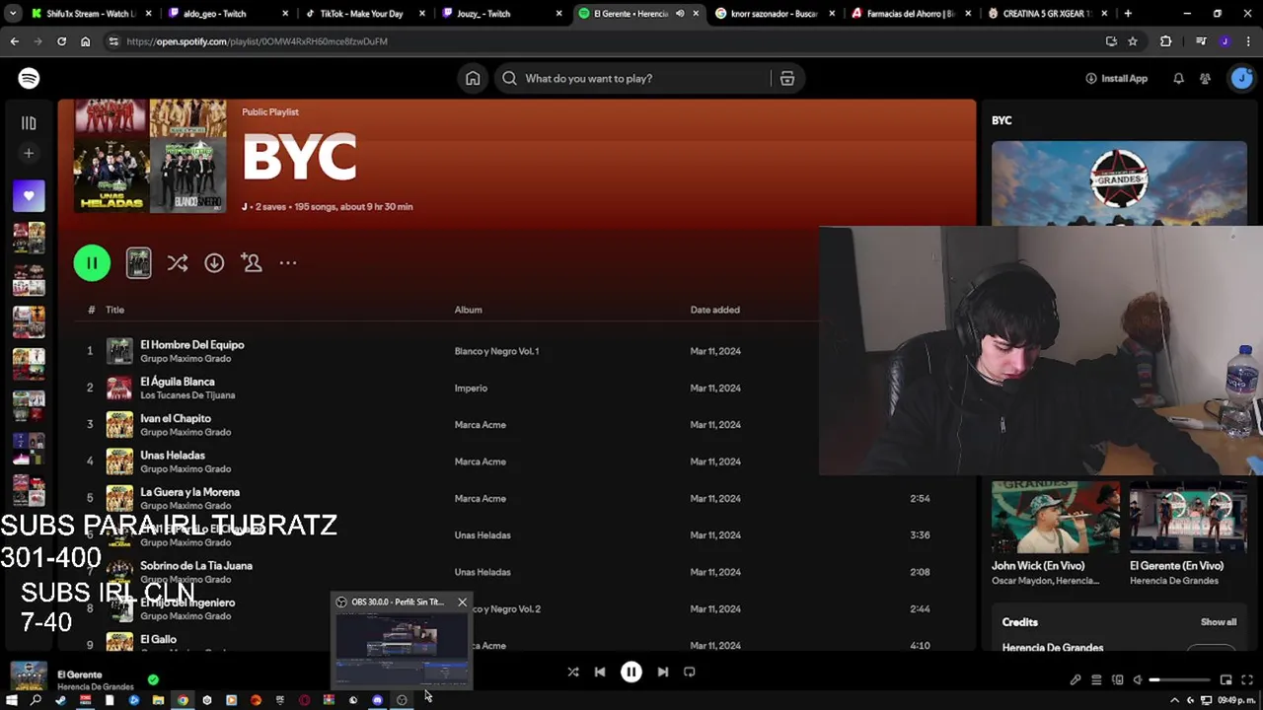
Task: Open Chrome extensions puzzle icon
Action: [x=1166, y=41]
